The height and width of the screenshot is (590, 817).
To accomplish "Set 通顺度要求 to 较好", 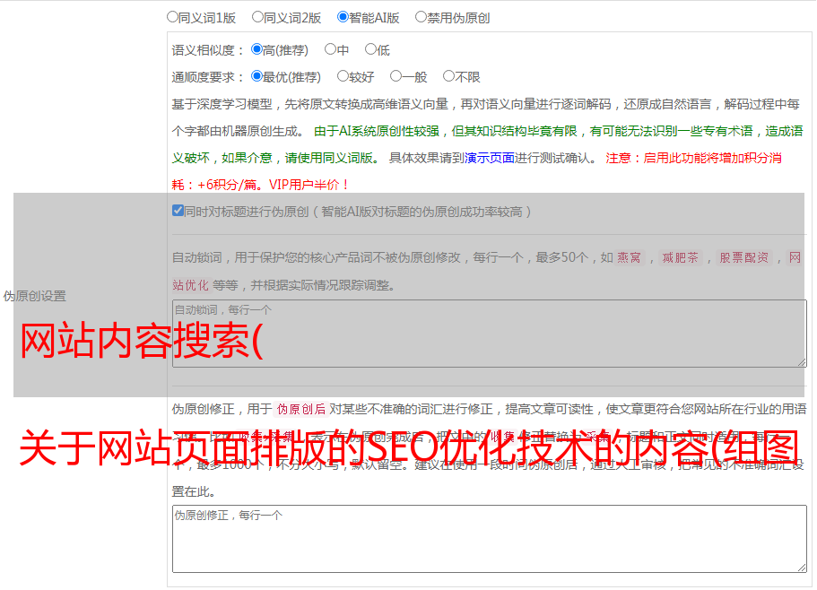I will click(x=343, y=76).
